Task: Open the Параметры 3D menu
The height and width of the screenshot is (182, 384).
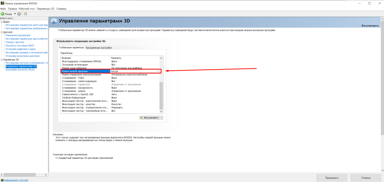Action: [45, 9]
